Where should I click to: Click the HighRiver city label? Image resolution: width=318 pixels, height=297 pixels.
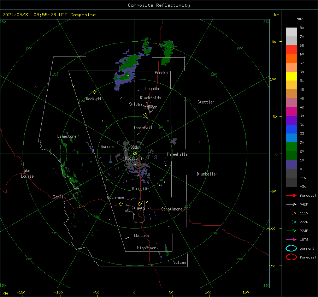(x=147, y=248)
